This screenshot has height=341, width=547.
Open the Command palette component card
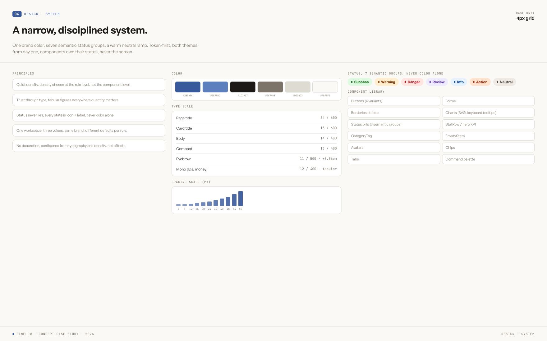coord(488,159)
